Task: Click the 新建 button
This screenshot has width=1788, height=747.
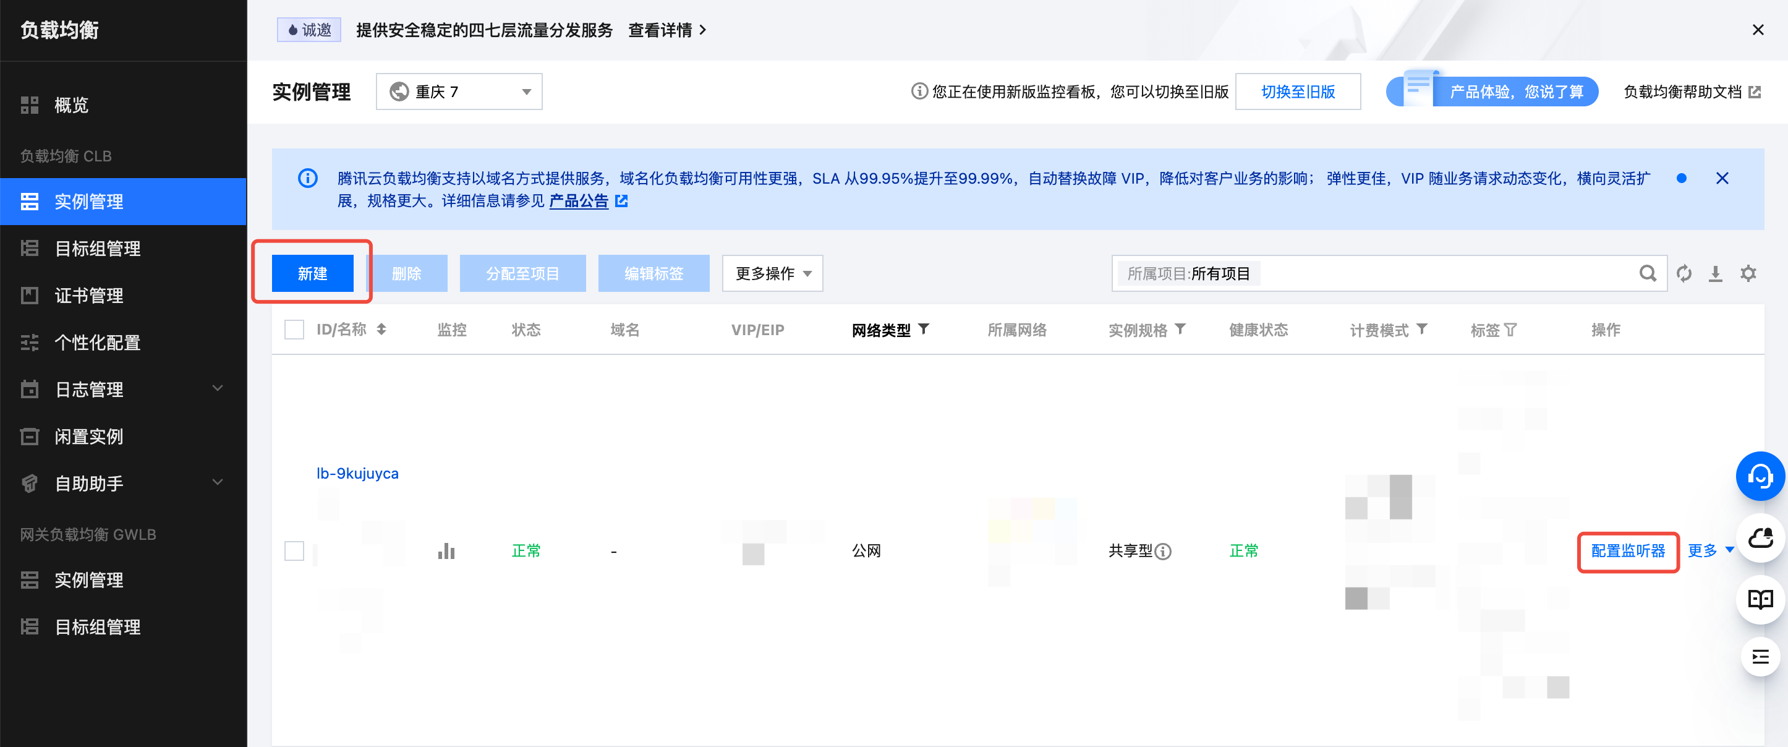Action: click(x=312, y=273)
